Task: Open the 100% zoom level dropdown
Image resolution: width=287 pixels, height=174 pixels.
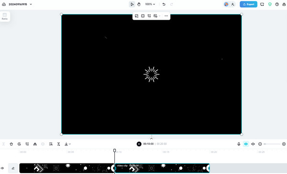Action: click(150, 4)
